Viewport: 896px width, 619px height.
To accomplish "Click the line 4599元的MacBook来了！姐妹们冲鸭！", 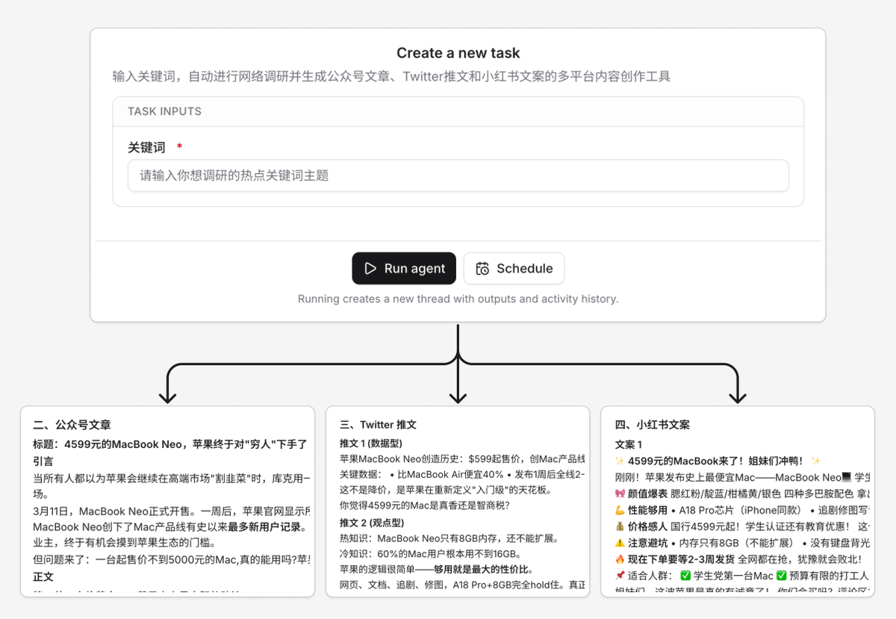I will [718, 461].
